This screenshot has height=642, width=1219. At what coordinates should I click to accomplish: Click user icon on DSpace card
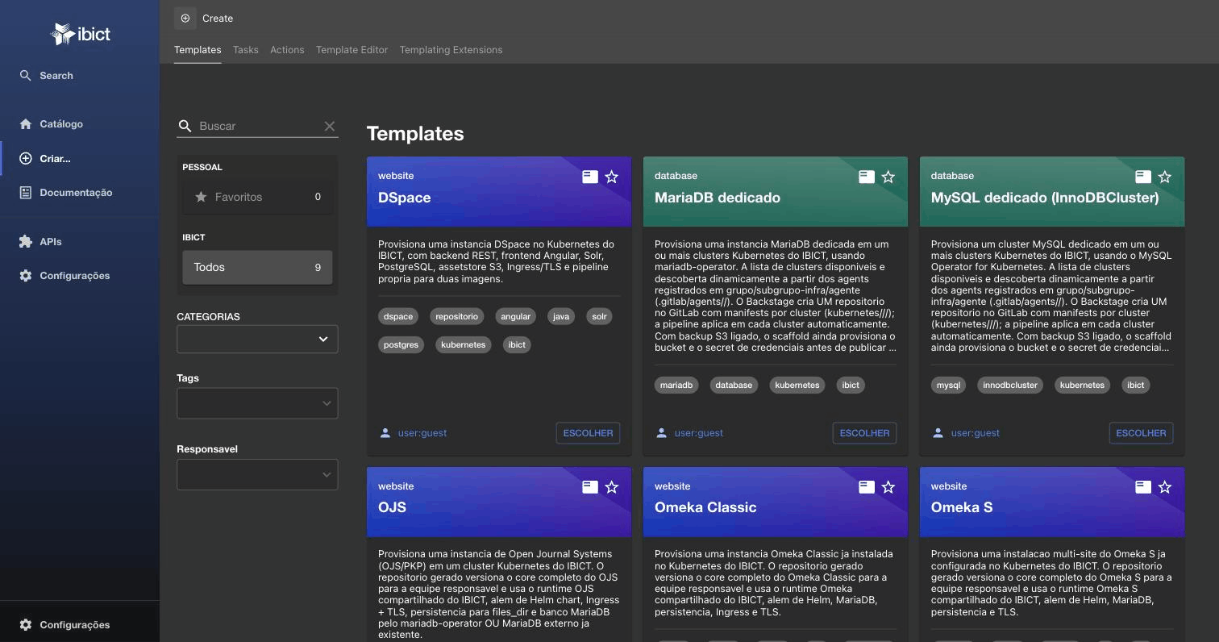tap(385, 433)
